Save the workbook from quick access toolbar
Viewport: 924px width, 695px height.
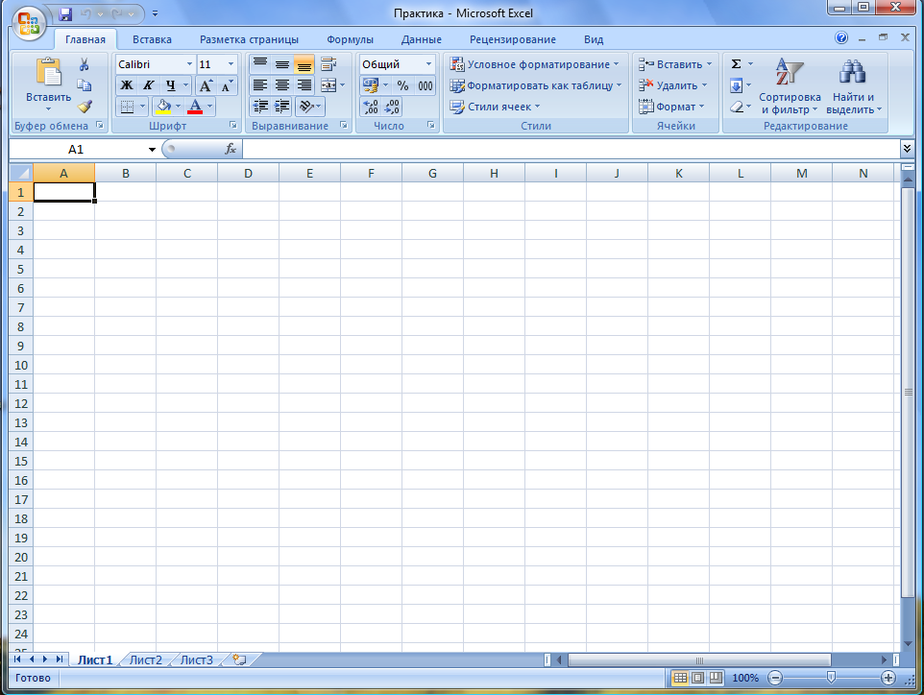(64, 13)
